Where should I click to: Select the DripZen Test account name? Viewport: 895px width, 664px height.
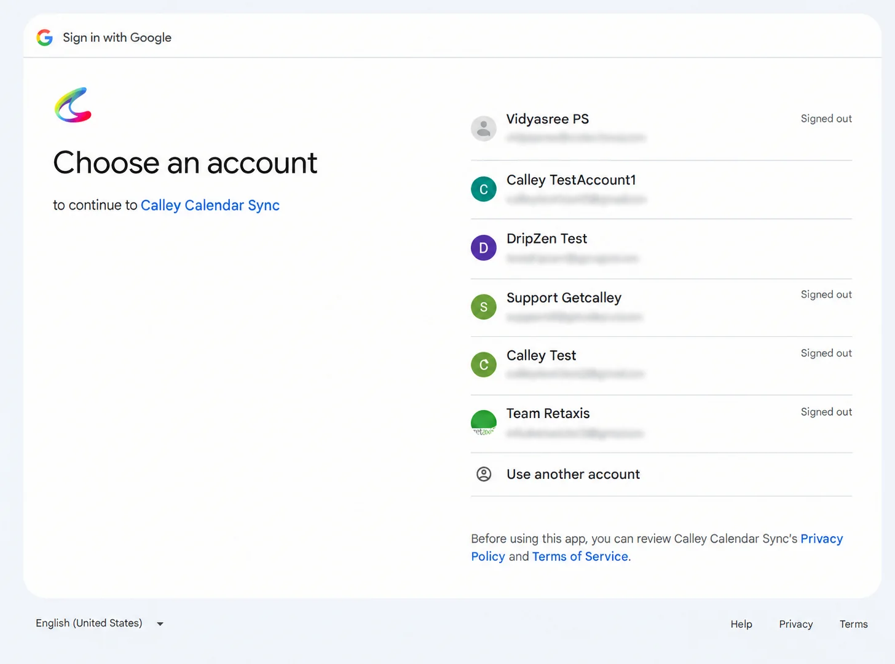(x=547, y=239)
